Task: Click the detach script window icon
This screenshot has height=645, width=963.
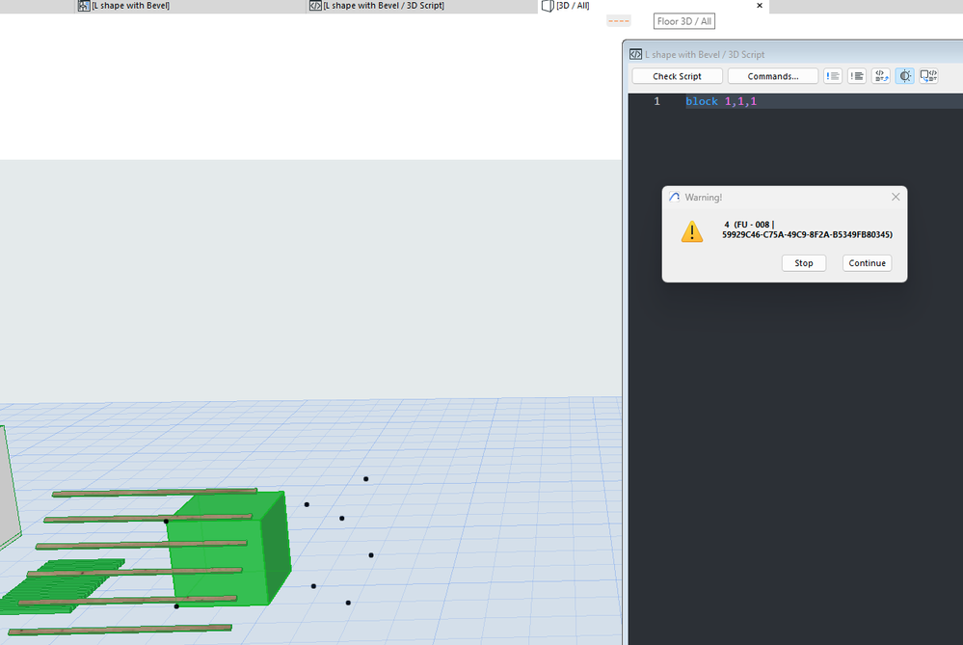Action: pos(928,76)
